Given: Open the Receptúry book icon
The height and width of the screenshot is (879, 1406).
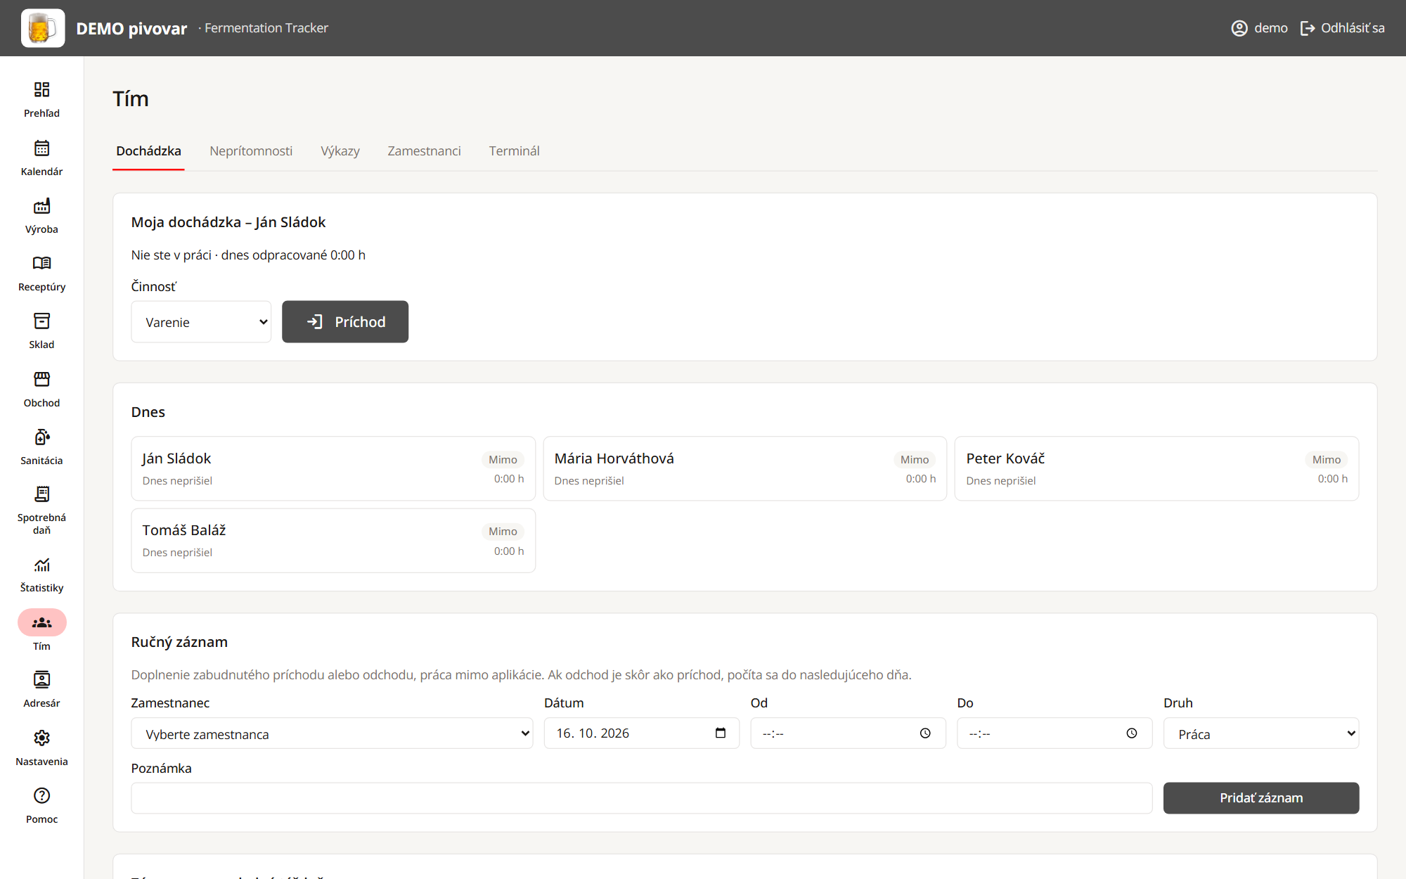Looking at the screenshot, I should (x=41, y=263).
